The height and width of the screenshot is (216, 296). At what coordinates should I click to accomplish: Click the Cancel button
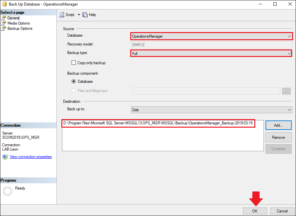(282, 211)
